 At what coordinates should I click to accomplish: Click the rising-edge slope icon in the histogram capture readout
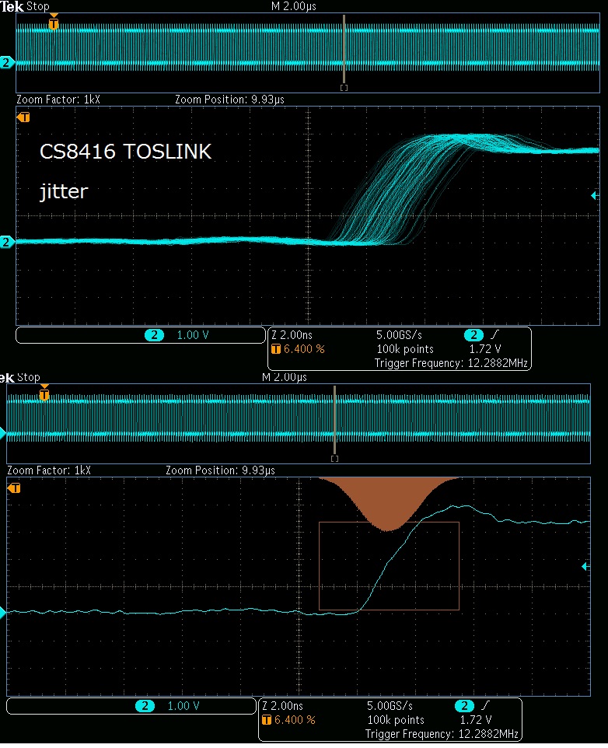485,705
